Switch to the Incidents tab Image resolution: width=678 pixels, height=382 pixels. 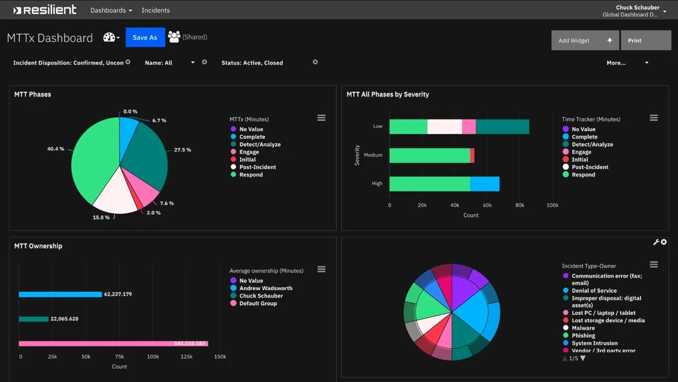tap(155, 10)
